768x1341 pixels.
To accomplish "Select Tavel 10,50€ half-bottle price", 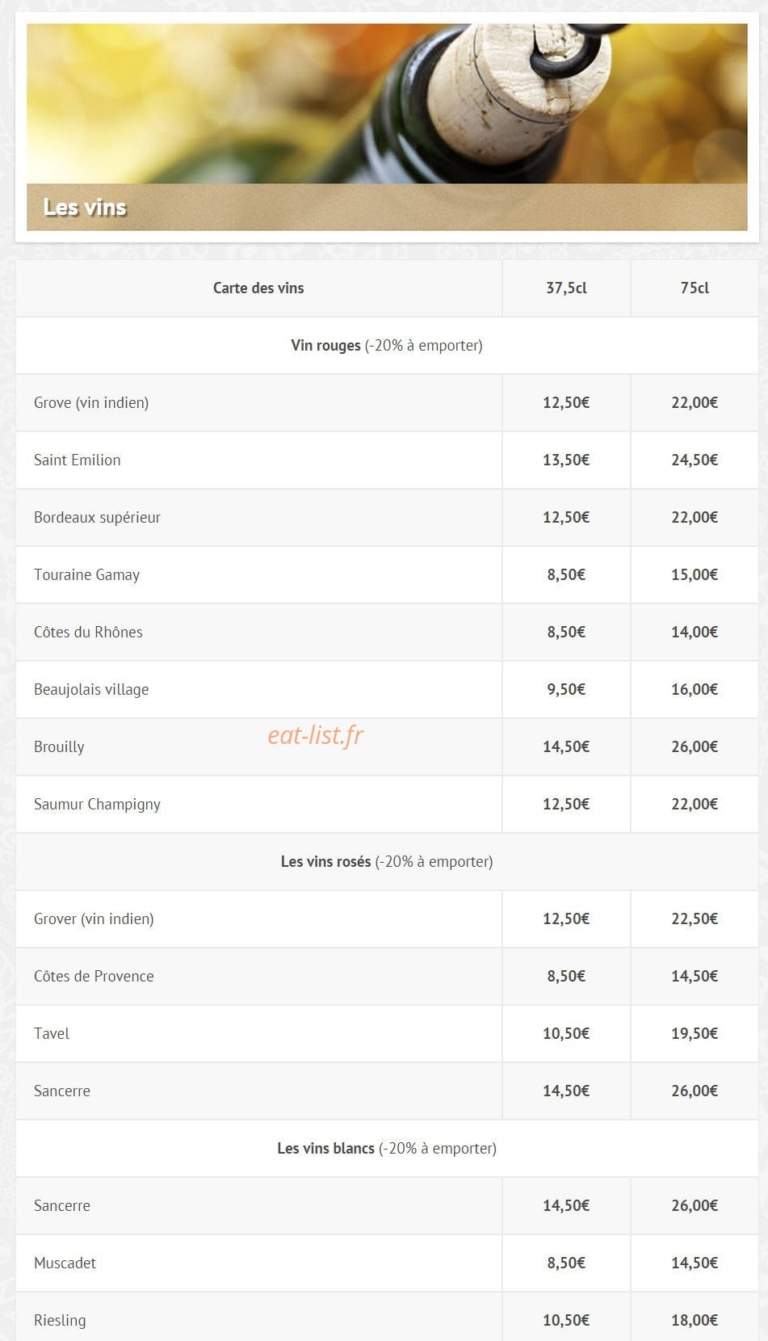I will click(x=566, y=1033).
